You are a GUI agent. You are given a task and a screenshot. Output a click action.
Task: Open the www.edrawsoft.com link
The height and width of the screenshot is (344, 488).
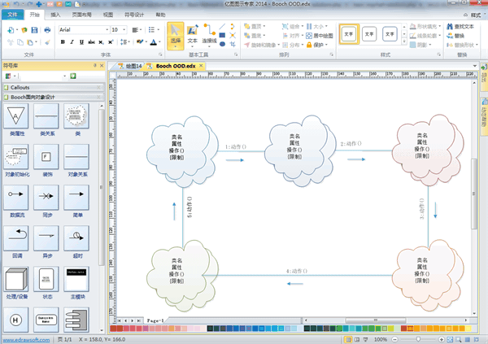click(26, 338)
